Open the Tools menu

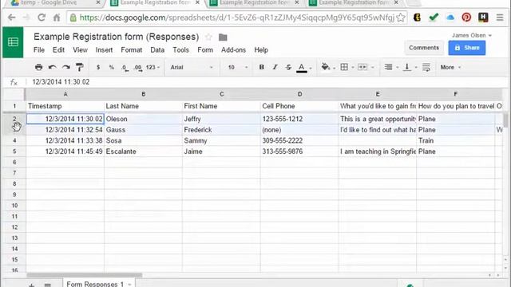pos(181,50)
